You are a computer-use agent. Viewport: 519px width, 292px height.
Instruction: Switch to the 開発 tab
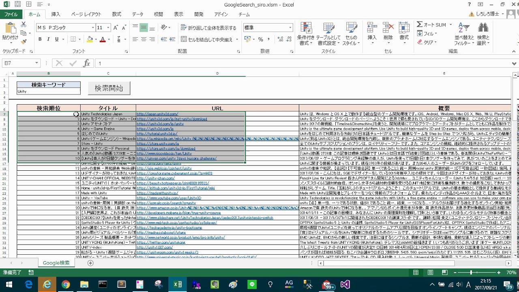[199, 14]
